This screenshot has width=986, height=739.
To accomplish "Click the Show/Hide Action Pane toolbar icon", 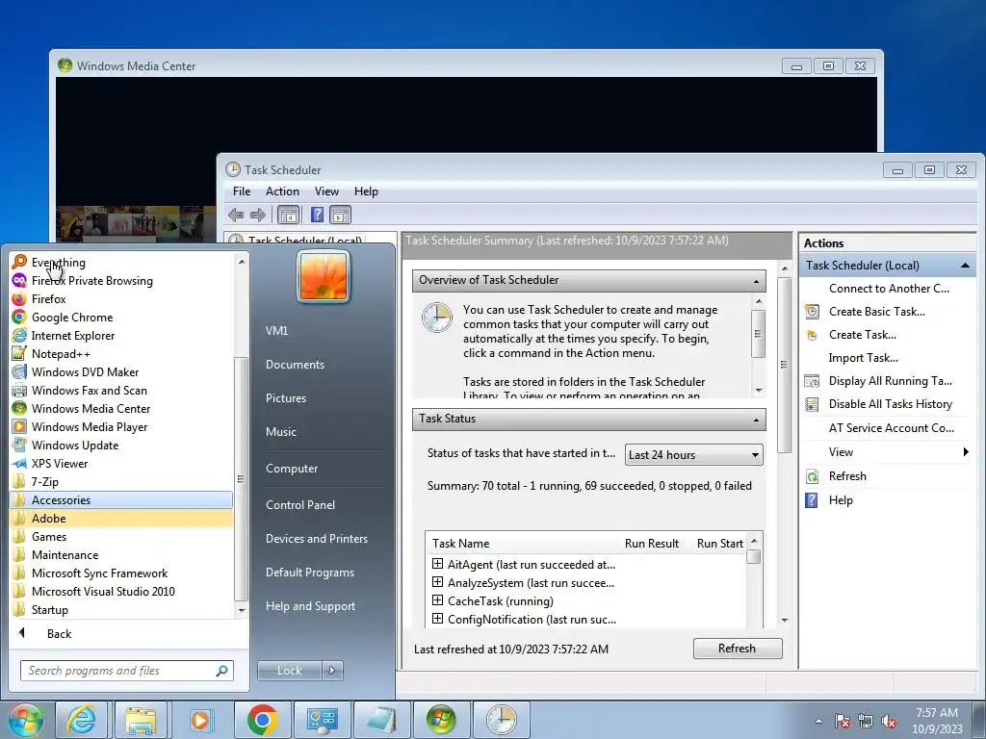I will pyautogui.click(x=340, y=215).
